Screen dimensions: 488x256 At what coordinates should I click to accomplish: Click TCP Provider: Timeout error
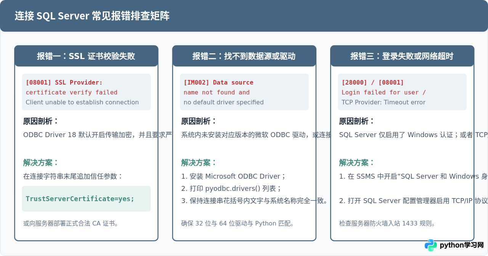coord(384,102)
